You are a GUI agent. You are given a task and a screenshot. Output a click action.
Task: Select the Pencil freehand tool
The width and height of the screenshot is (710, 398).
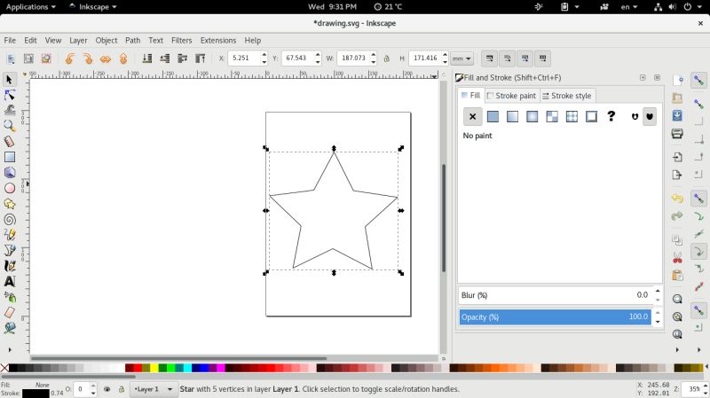click(9, 234)
